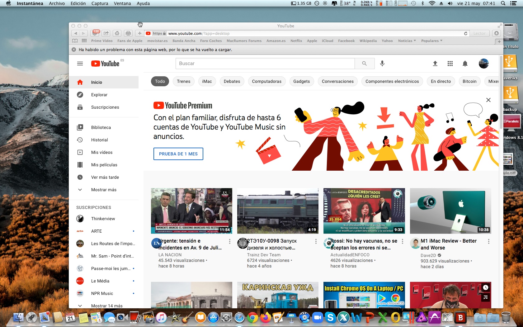Click the PRUEBA DE 1 MES button
Image resolution: width=523 pixels, height=327 pixels.
click(178, 154)
